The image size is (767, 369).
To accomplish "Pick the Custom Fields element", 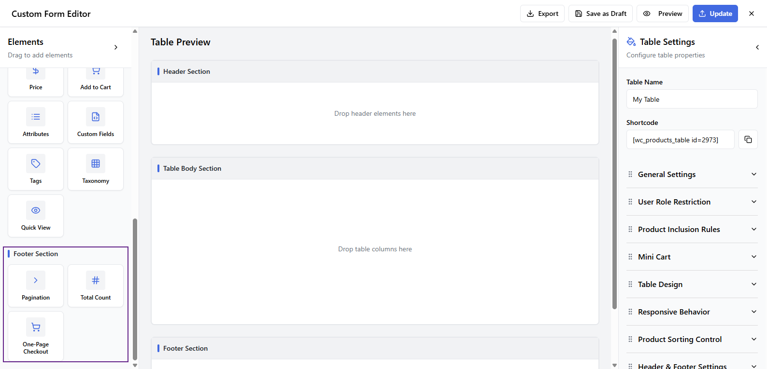I will (x=96, y=123).
